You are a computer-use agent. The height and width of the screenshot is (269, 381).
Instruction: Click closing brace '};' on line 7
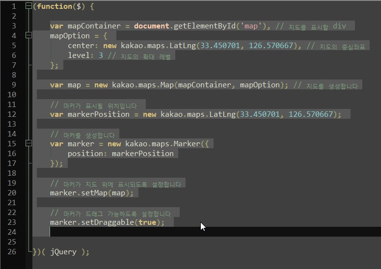click(54, 65)
